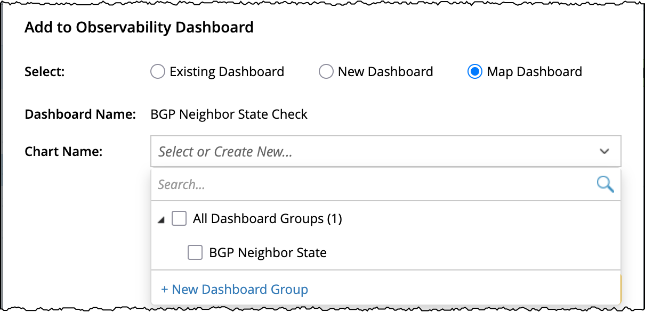Click the Existing Dashboard label text
This screenshot has height=312, width=645.
tap(227, 72)
